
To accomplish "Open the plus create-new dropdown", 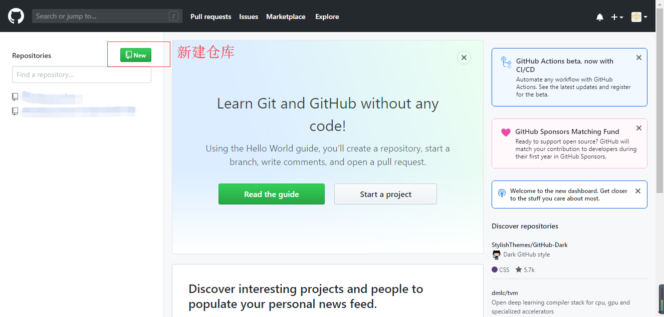I will click(x=617, y=17).
